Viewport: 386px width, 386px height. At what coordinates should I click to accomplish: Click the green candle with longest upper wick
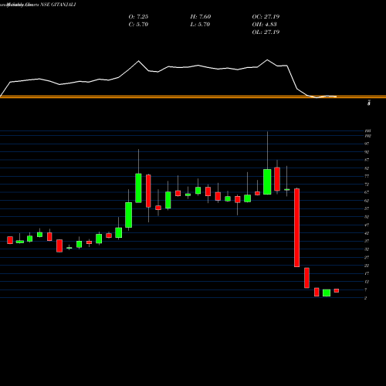[267, 181]
